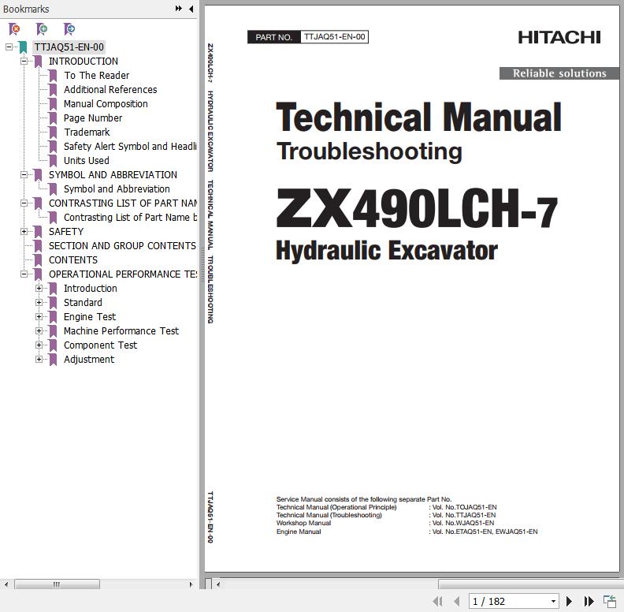Expand the Component Test bookmark

coord(39,345)
